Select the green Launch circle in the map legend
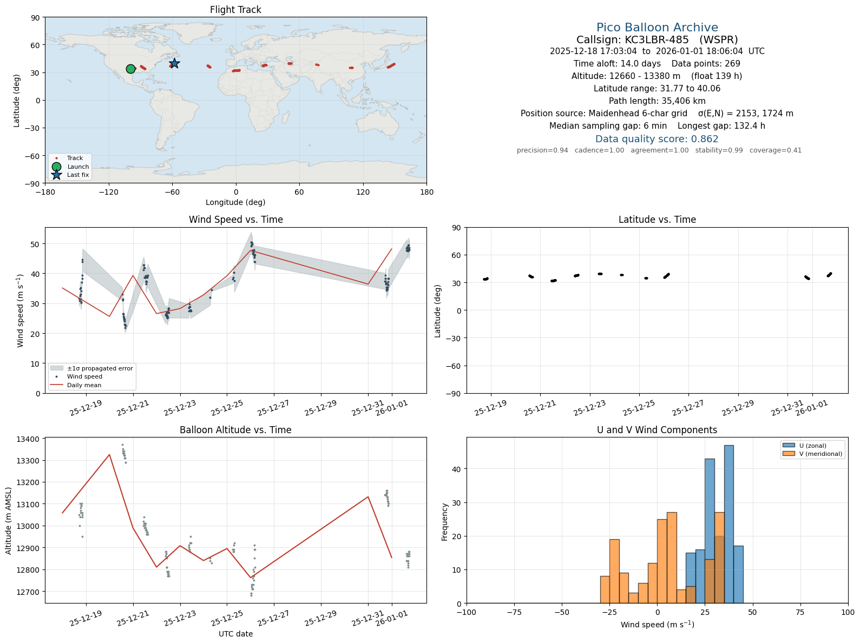The height and width of the screenshot is (643, 860). point(56,167)
